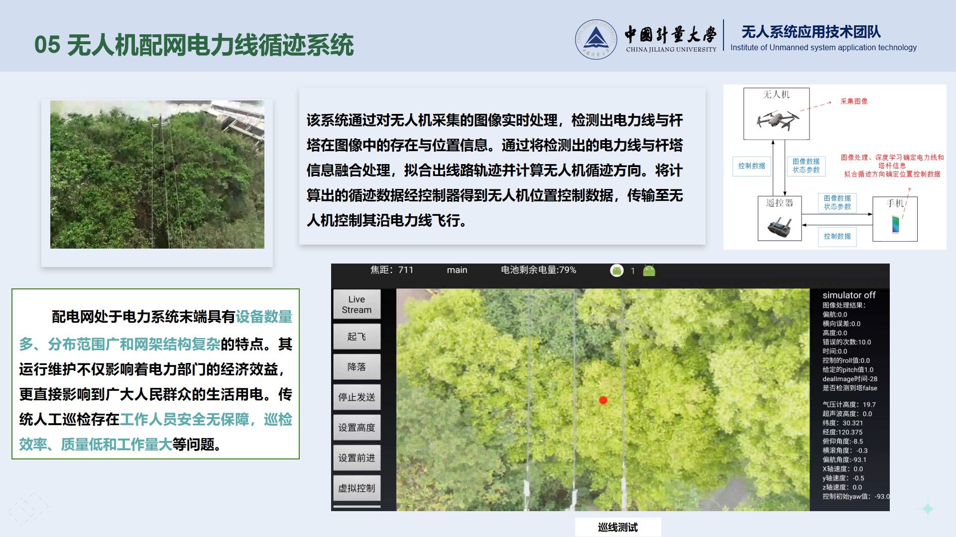Click the simulator off status text
The image size is (956, 537).
848,295
